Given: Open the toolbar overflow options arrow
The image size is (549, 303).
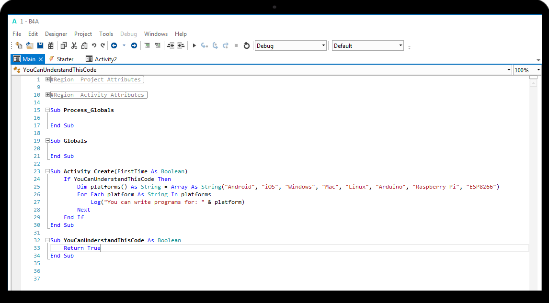Looking at the screenshot, I should coord(409,47).
